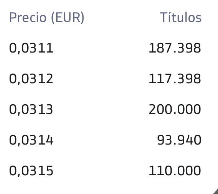Select the 0,0314 price level

tap(31, 140)
